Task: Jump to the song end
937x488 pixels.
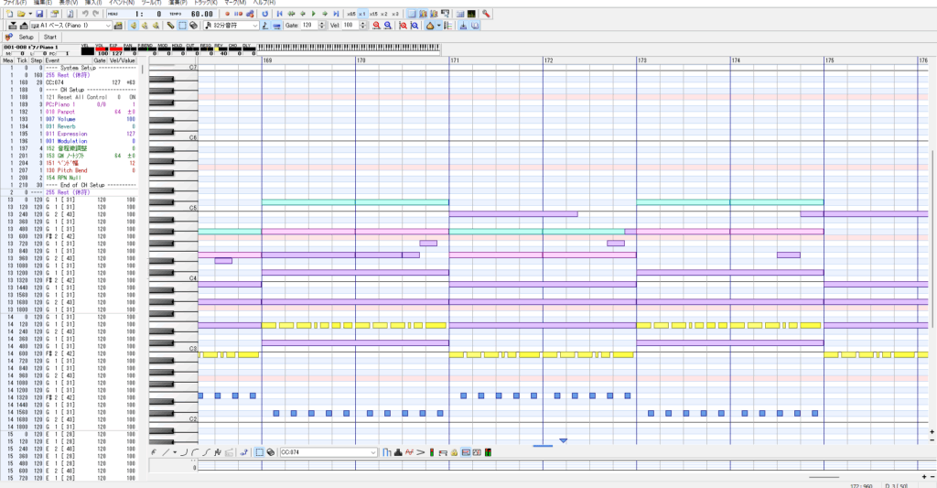Action: click(x=336, y=14)
